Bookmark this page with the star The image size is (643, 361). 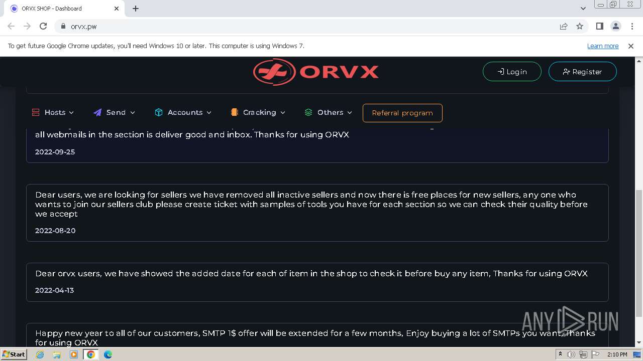580,26
